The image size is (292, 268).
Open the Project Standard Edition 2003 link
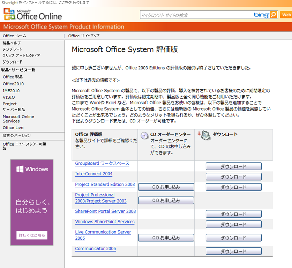pos(105,184)
